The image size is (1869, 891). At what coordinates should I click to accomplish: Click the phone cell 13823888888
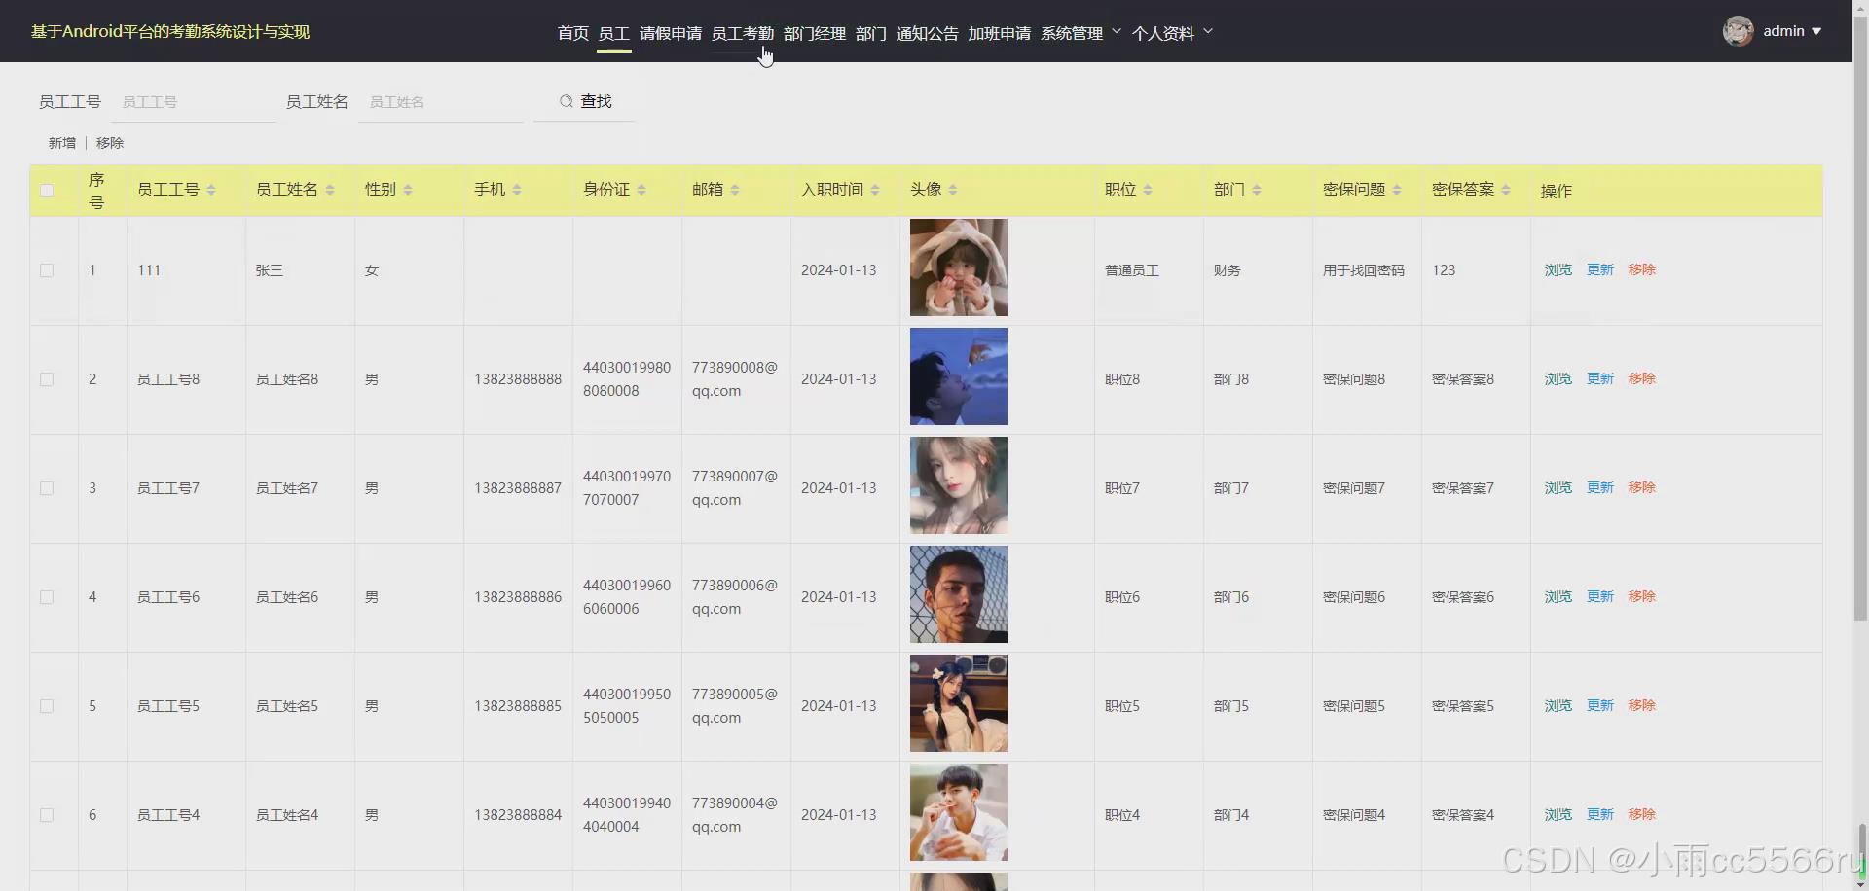[518, 379]
